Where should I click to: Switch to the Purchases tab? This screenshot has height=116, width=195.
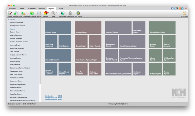(x=32, y=9)
